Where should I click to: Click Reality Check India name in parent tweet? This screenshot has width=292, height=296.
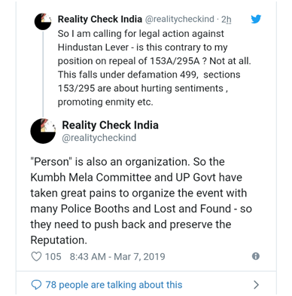[x=100, y=19]
